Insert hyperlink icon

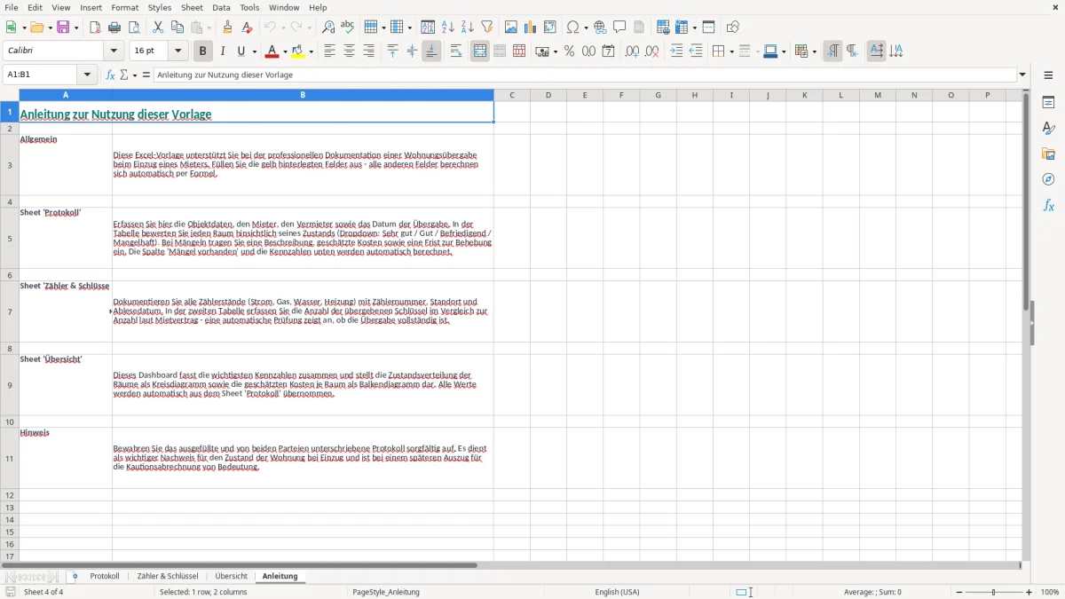coord(600,28)
